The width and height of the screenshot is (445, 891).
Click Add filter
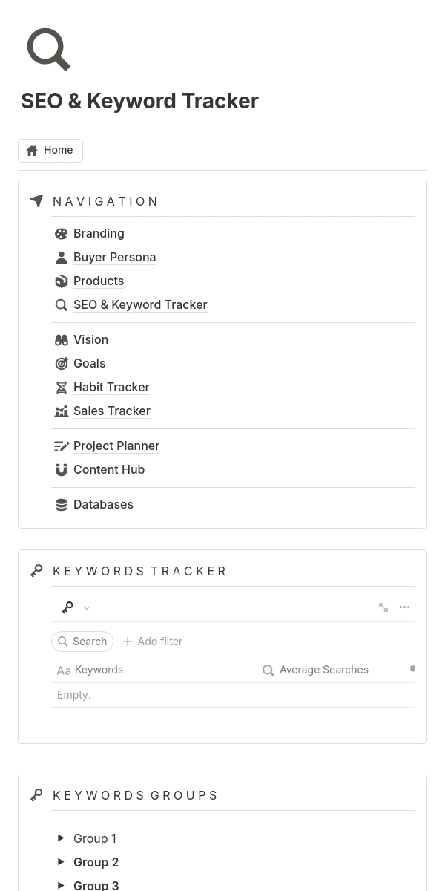(x=152, y=641)
